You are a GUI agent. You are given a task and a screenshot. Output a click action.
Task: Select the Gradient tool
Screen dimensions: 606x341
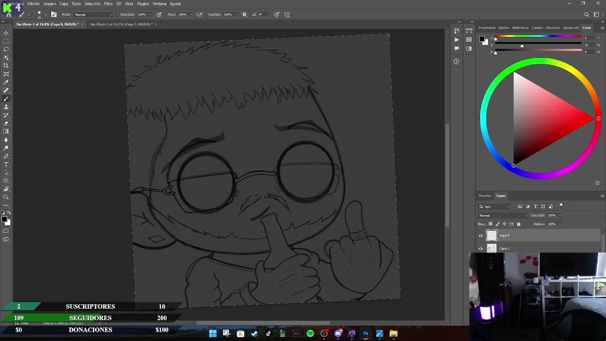coord(6,132)
